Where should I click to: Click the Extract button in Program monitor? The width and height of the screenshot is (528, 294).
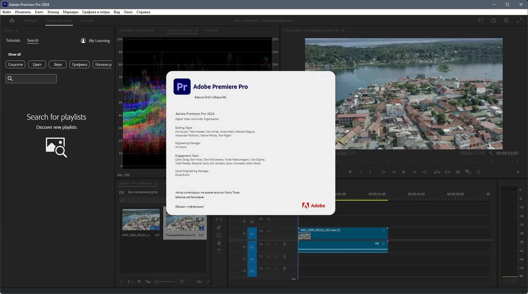(447, 172)
